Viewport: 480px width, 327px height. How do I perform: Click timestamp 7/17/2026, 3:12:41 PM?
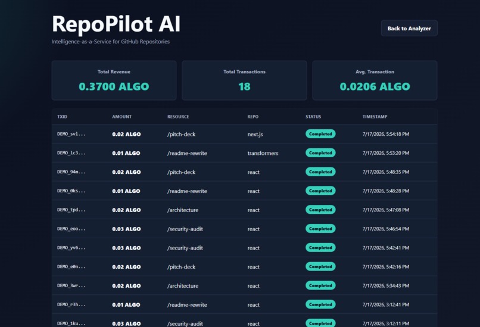386,305
